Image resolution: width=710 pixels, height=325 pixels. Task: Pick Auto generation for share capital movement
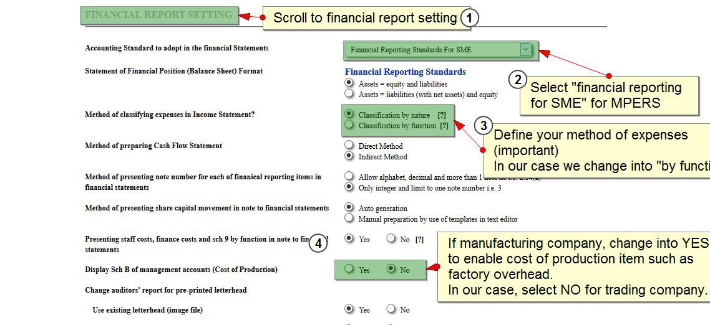point(349,207)
